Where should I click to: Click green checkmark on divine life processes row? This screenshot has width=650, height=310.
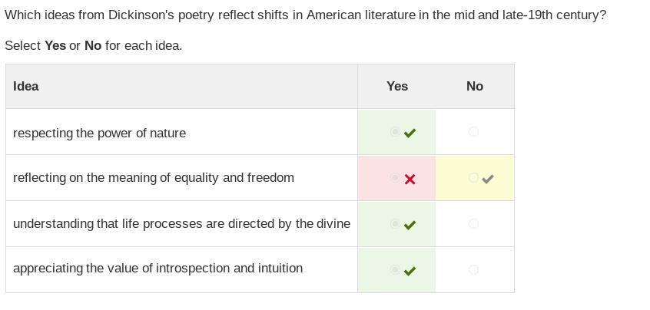point(410,225)
